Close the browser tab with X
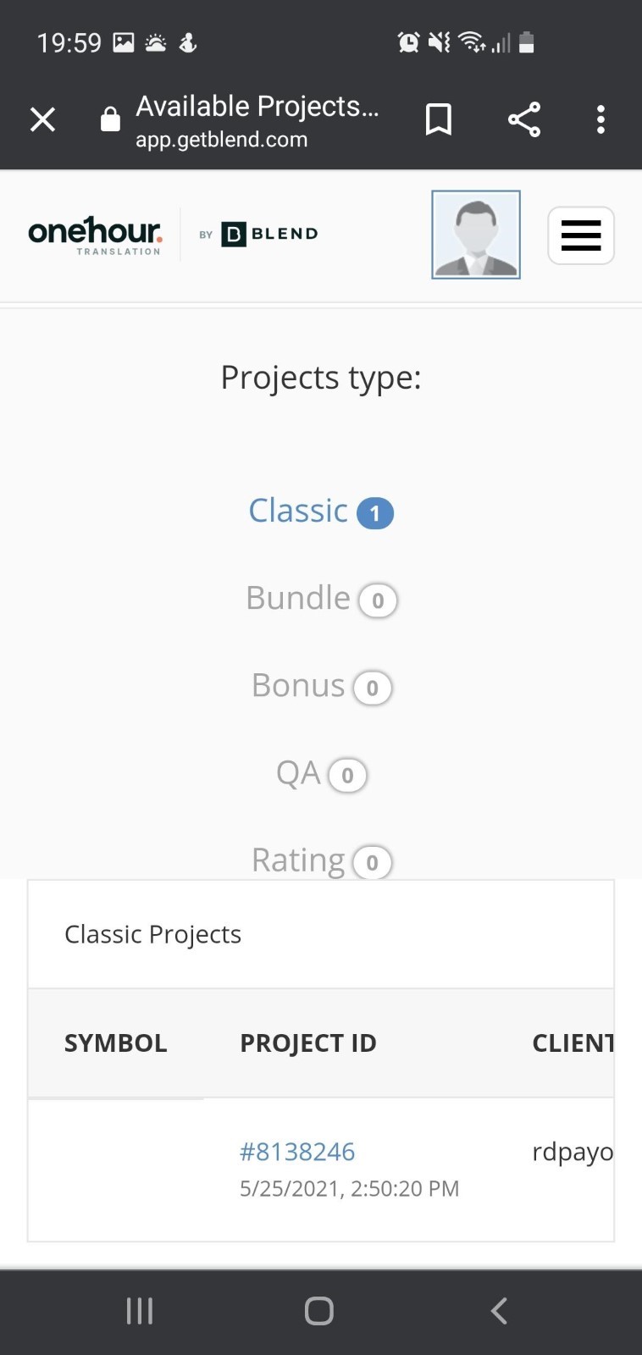642x1355 pixels. point(42,119)
